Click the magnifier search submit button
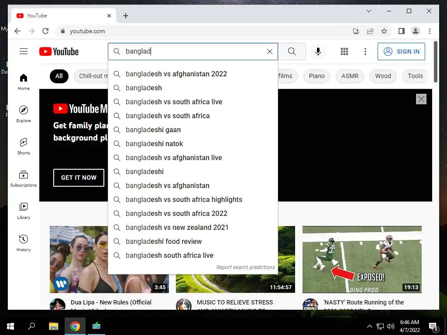 click(x=292, y=51)
